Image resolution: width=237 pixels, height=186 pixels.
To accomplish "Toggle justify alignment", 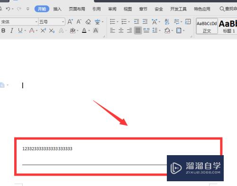I will pyautogui.click(x=138, y=30).
